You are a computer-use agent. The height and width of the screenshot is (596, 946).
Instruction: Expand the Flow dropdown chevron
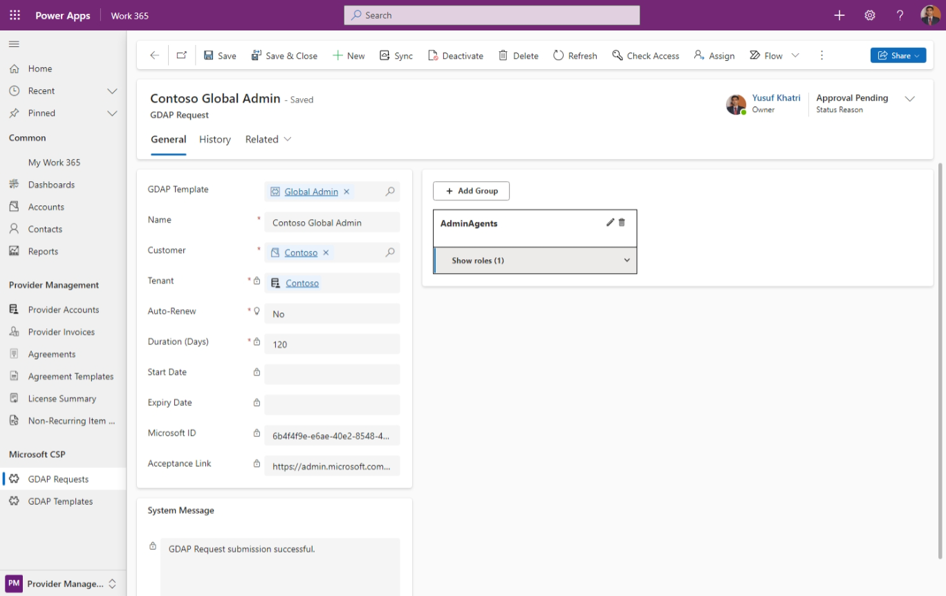click(795, 55)
